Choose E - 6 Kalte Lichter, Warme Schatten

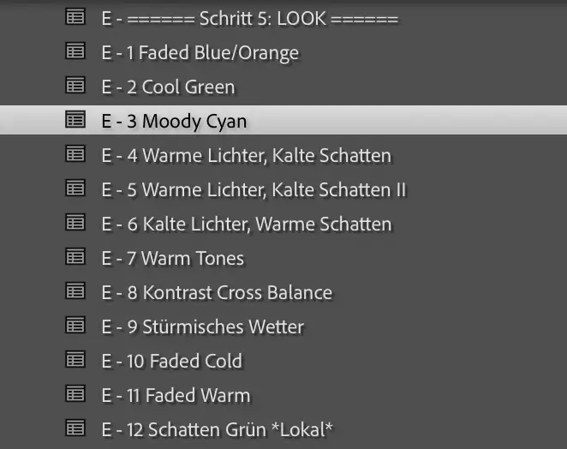[283, 224]
